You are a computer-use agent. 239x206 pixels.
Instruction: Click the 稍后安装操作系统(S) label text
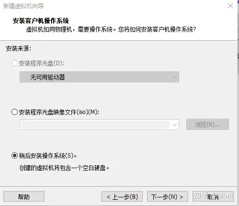tap(48, 156)
